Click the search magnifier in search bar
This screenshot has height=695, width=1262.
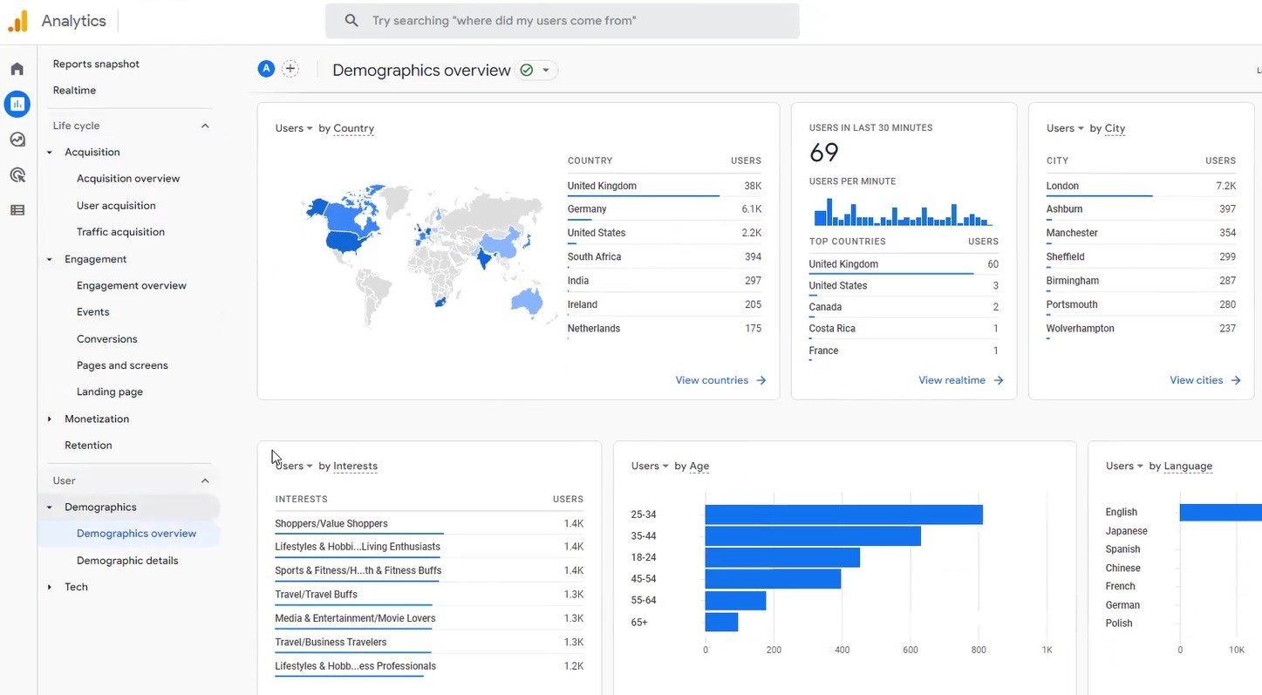[351, 20]
